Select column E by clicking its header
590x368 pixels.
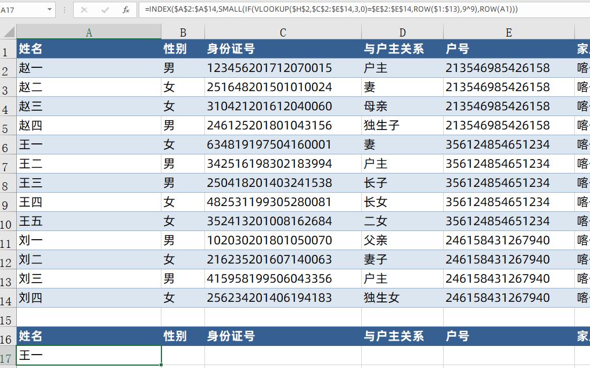tap(508, 33)
